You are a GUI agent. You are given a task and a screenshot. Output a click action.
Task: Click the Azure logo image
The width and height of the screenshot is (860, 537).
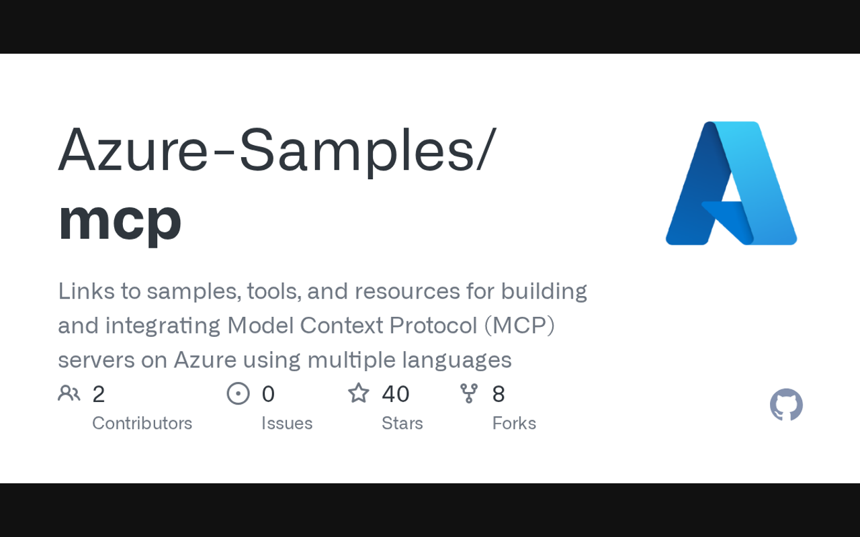pos(731,183)
